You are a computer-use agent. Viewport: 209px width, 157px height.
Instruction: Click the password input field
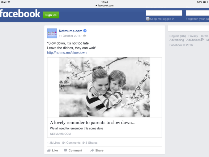click(x=197, y=13)
